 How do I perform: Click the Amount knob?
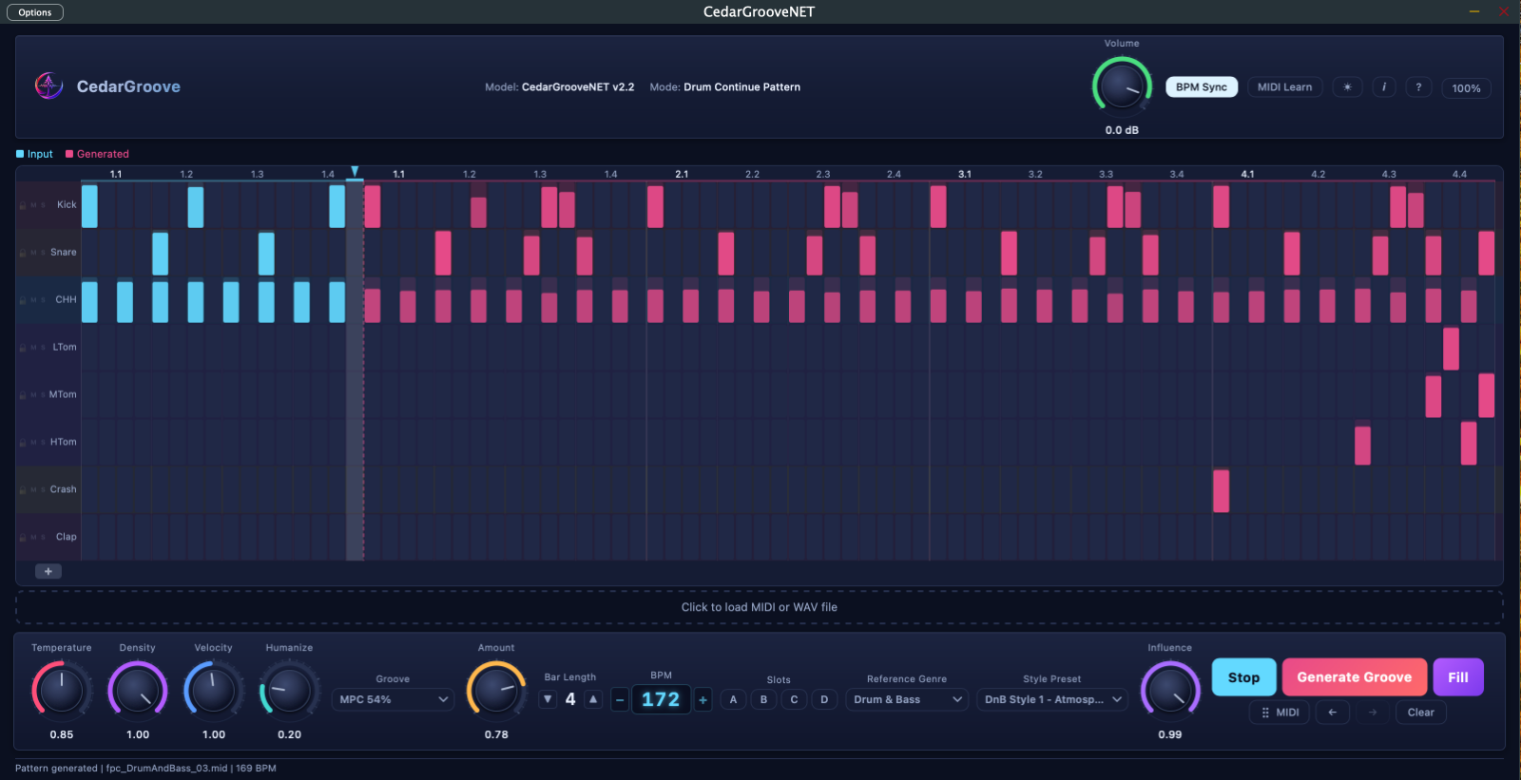496,690
